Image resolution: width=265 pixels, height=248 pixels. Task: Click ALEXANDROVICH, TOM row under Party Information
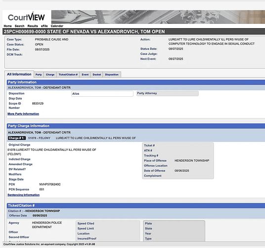[135, 88]
